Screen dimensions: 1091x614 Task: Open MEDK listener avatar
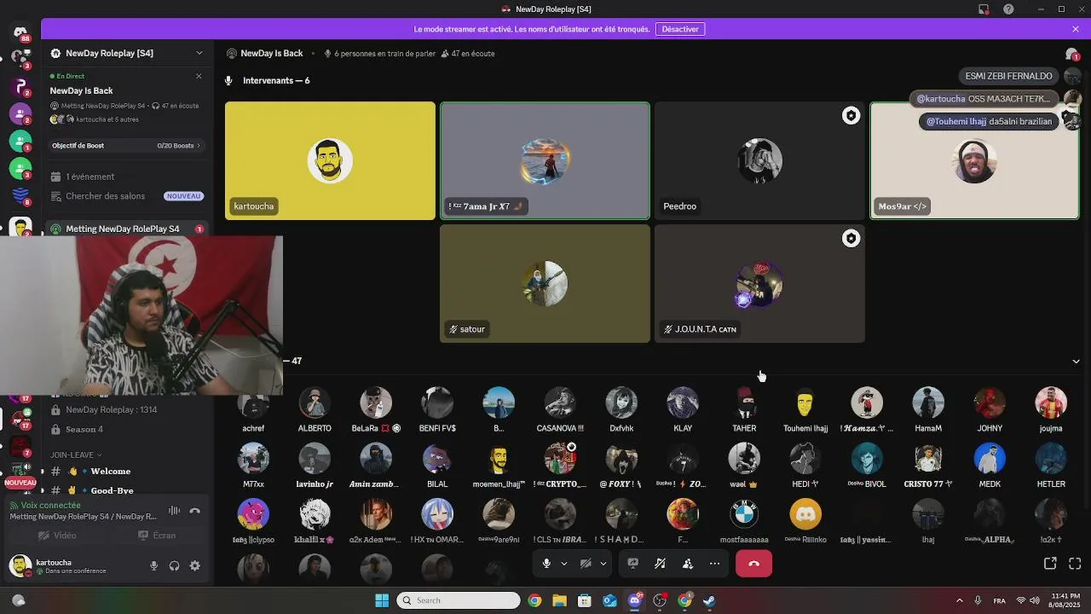click(x=990, y=459)
